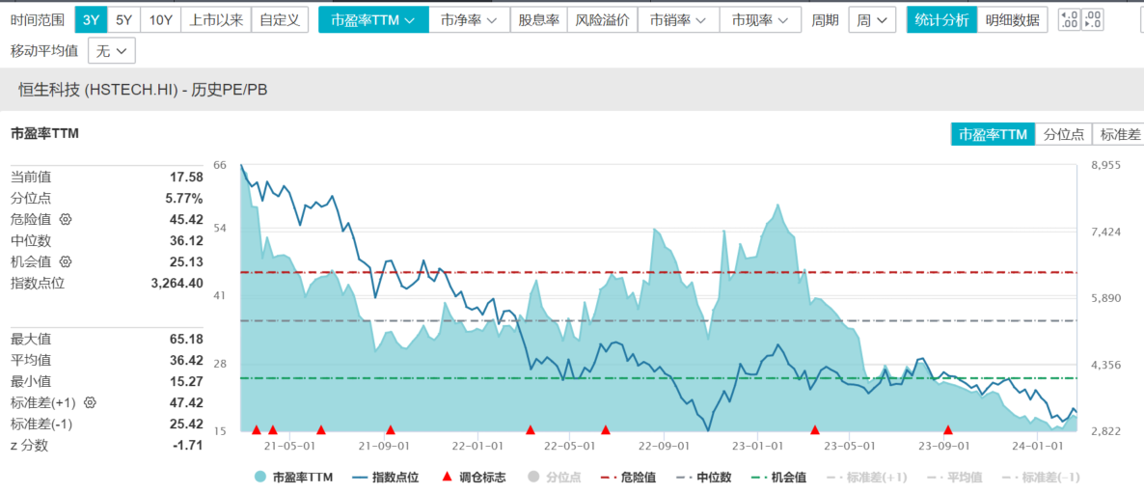Toggle 危险值 line in legend
This screenshot has width=1144, height=493.
click(x=627, y=478)
